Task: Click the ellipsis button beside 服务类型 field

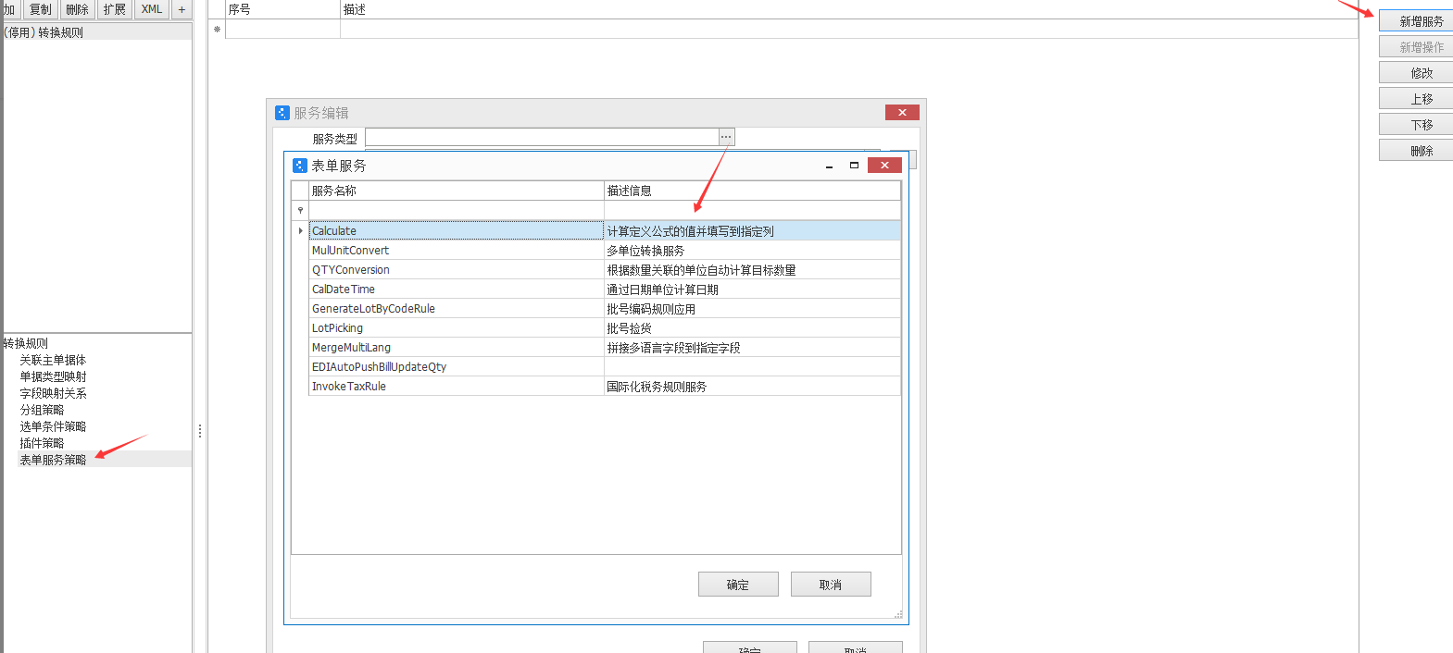Action: coord(726,137)
